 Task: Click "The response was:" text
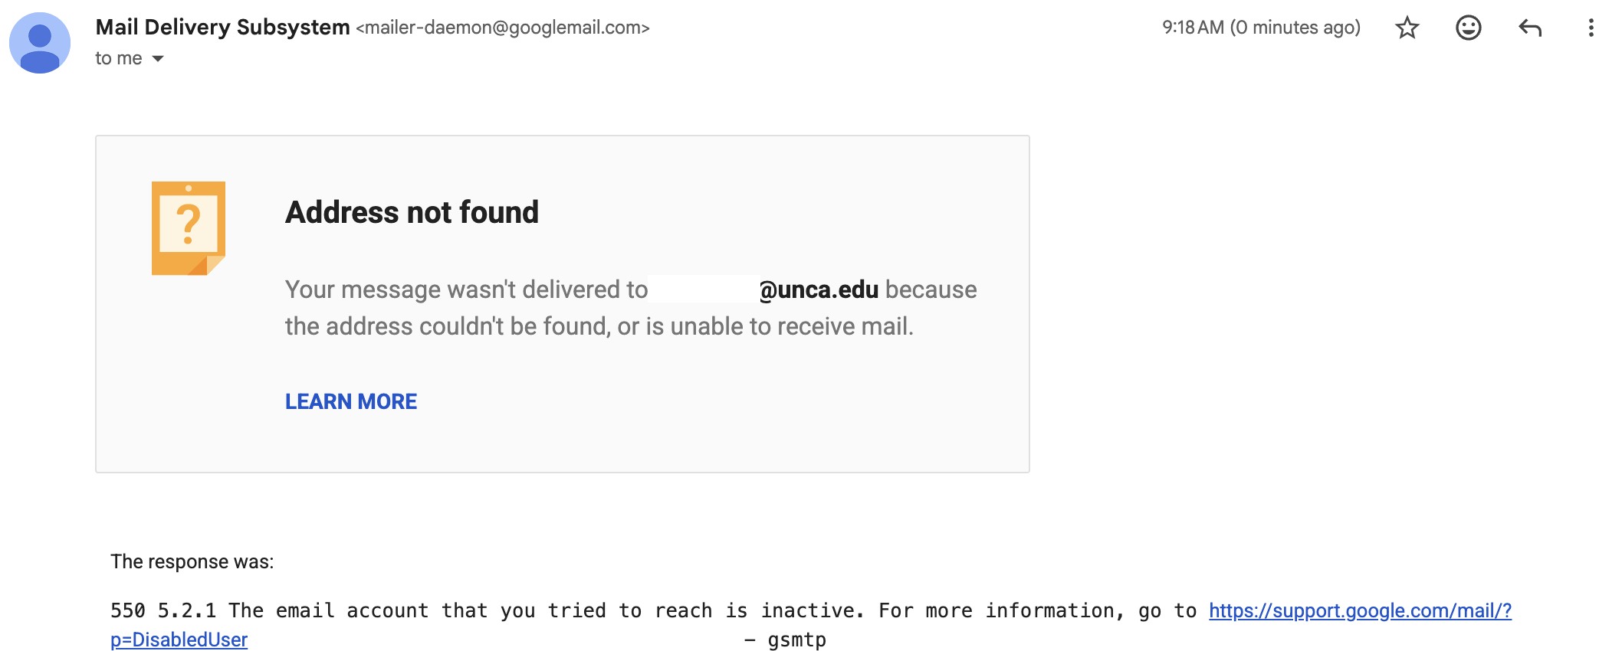point(192,561)
